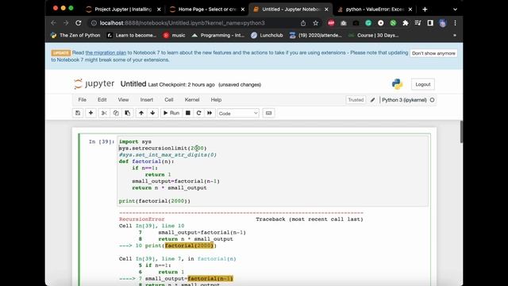The height and width of the screenshot is (286, 508).
Task: Switch to python ValueError tab
Action: tap(375, 10)
